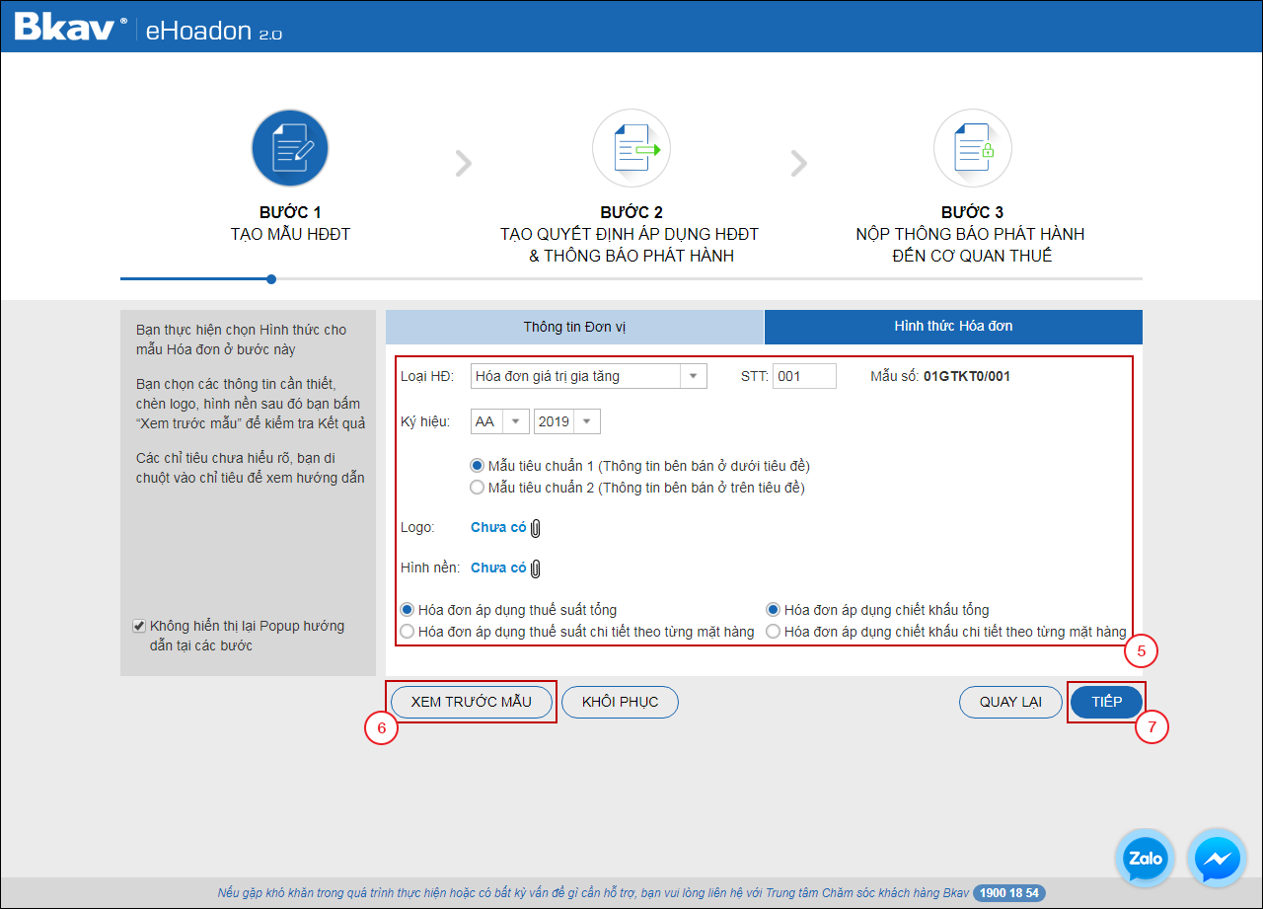Select the Bước 3 locked document icon

tap(973, 149)
